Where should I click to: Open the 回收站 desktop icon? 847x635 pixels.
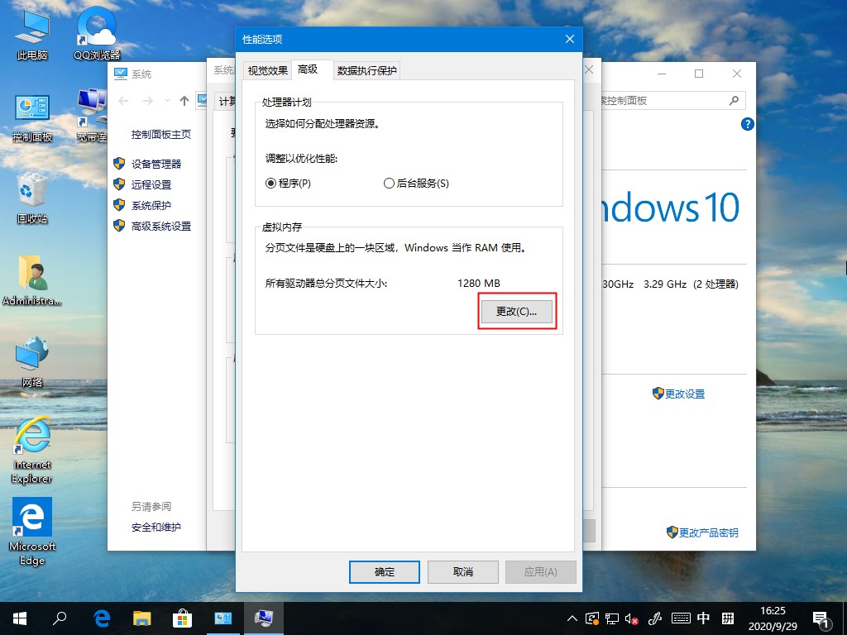pos(31,192)
